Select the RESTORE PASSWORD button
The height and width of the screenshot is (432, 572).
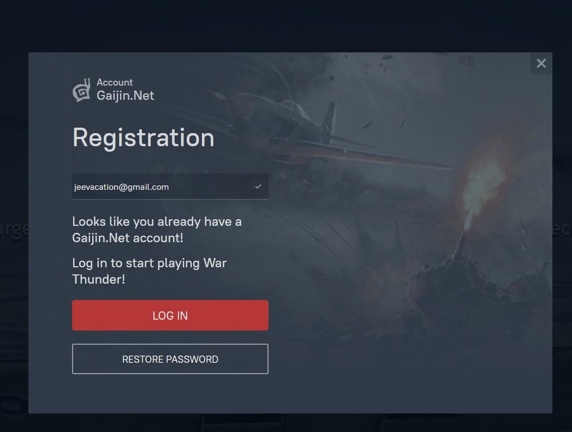tap(170, 359)
